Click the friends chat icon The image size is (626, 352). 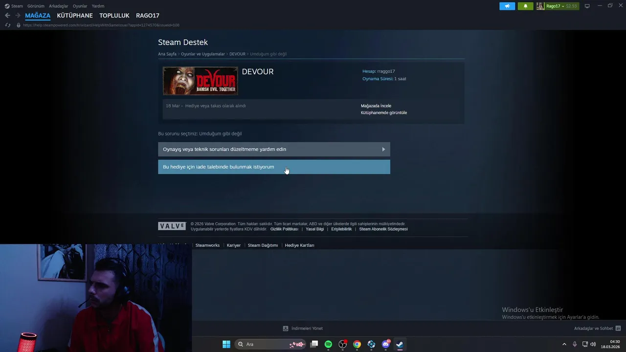point(618,329)
